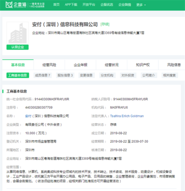
Task: Click the 企业管理咨询 link in 经营范围
Action: click(x=125, y=177)
